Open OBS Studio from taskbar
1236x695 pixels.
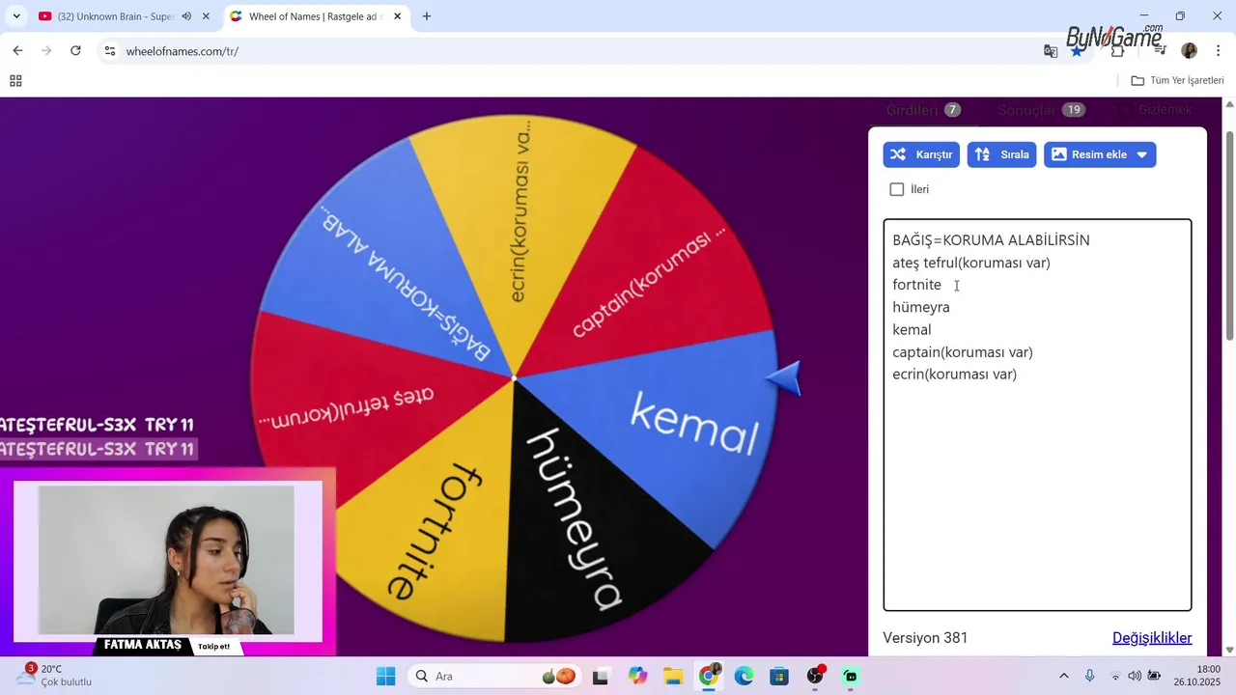coord(815,677)
